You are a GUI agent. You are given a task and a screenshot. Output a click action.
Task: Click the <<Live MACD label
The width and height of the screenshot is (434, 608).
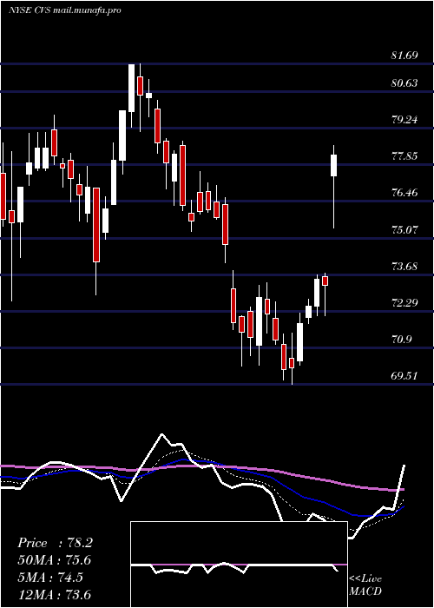pyautogui.click(x=365, y=585)
